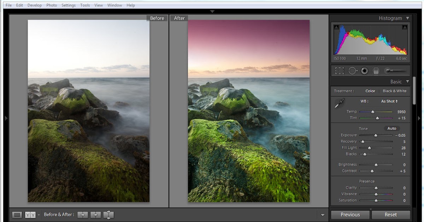This screenshot has width=424, height=222.
Task: Switch to Loupe view icon
Action: 17,215
